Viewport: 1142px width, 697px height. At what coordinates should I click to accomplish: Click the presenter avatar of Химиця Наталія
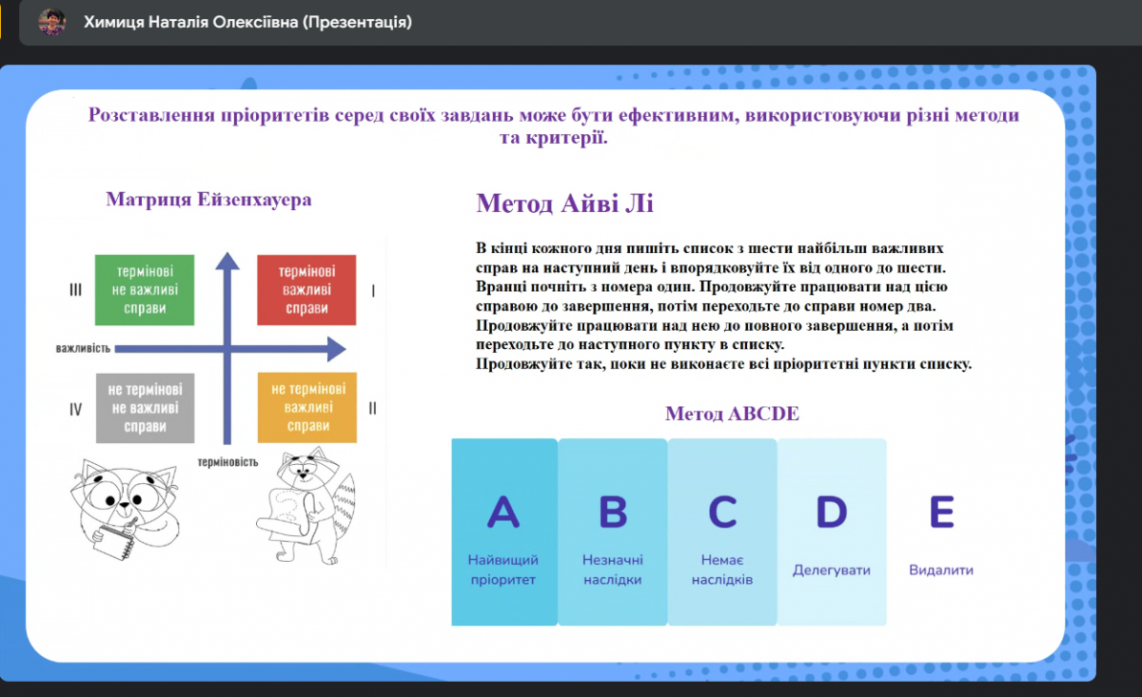click(x=51, y=22)
